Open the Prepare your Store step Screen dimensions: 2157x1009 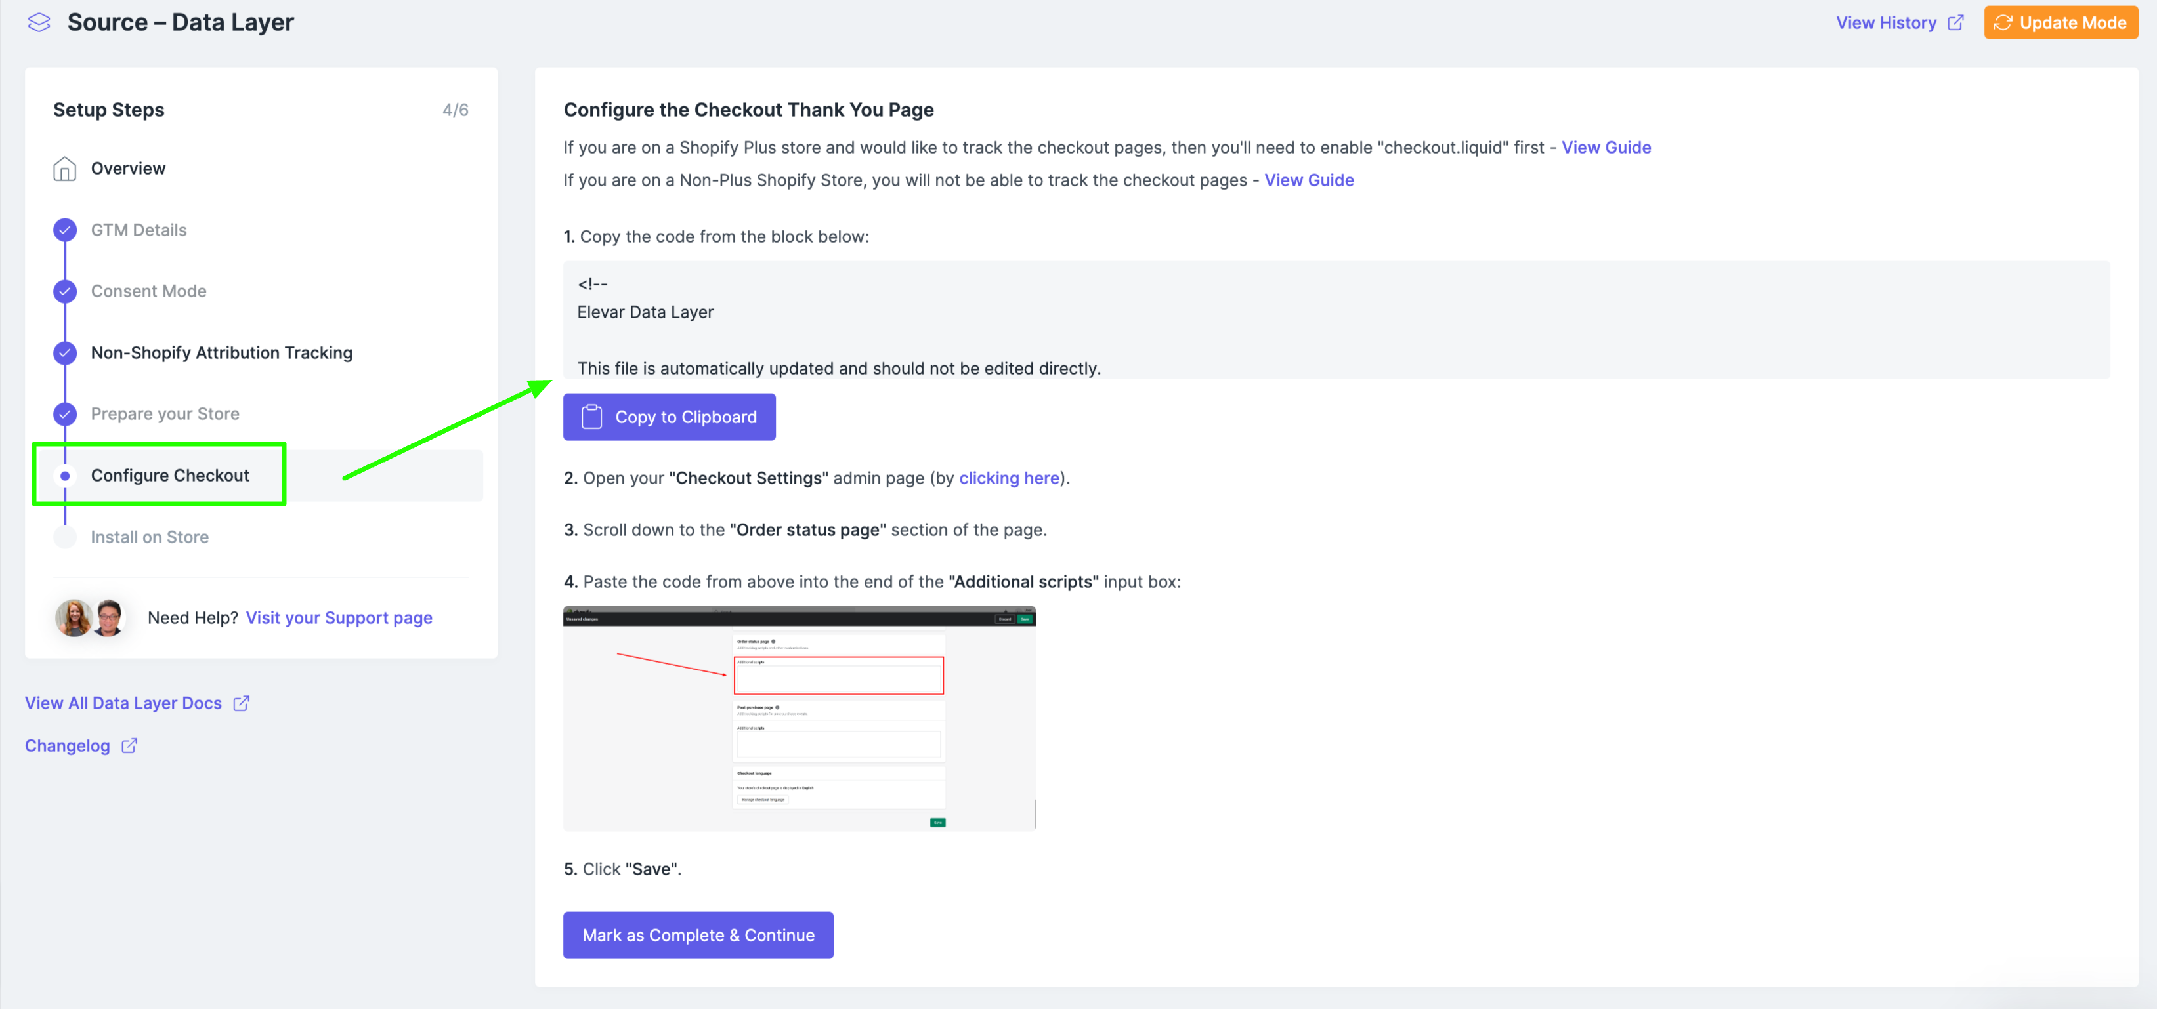(x=165, y=414)
